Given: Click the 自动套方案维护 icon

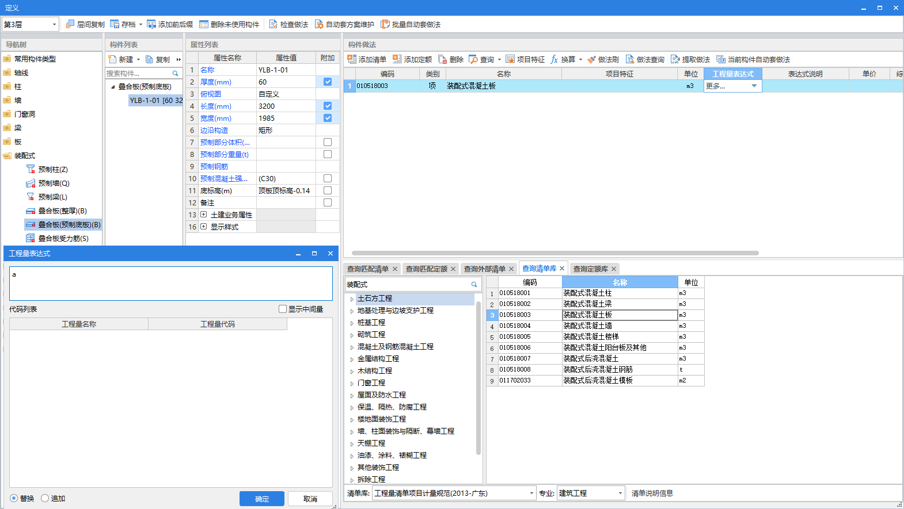Looking at the screenshot, I should pyautogui.click(x=319, y=24).
